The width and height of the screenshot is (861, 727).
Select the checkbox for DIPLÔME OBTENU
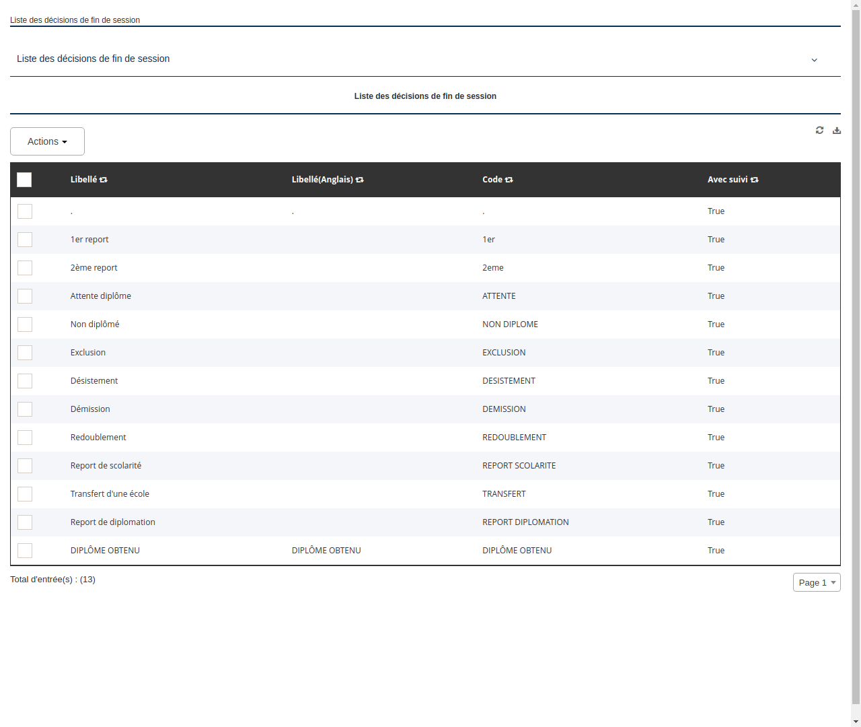pyautogui.click(x=25, y=551)
